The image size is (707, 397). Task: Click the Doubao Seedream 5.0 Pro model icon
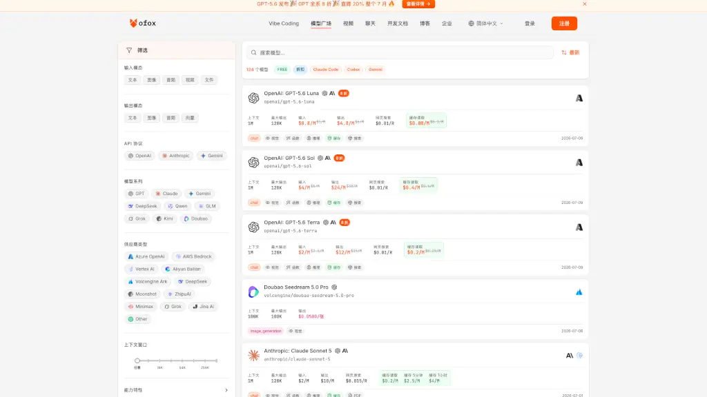pos(253,292)
